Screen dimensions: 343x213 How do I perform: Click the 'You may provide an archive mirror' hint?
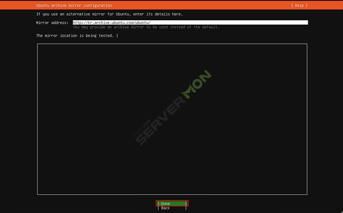click(x=146, y=27)
